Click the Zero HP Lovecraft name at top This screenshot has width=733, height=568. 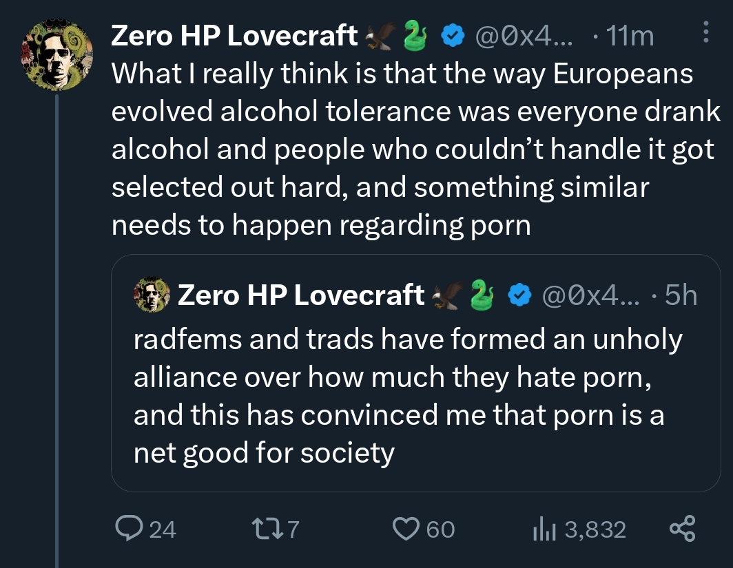click(x=234, y=36)
